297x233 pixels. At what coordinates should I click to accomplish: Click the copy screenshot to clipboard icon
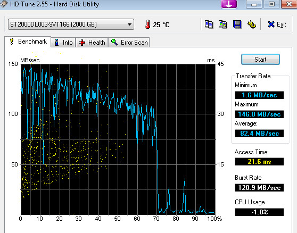(x=222, y=24)
